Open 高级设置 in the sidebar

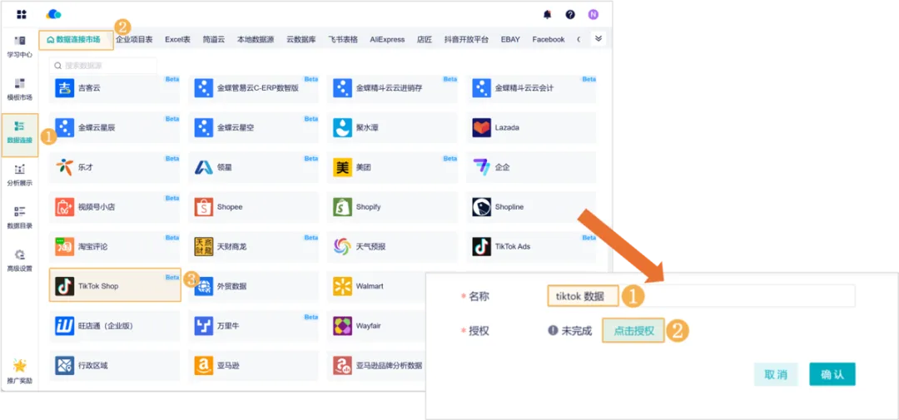pos(20,260)
